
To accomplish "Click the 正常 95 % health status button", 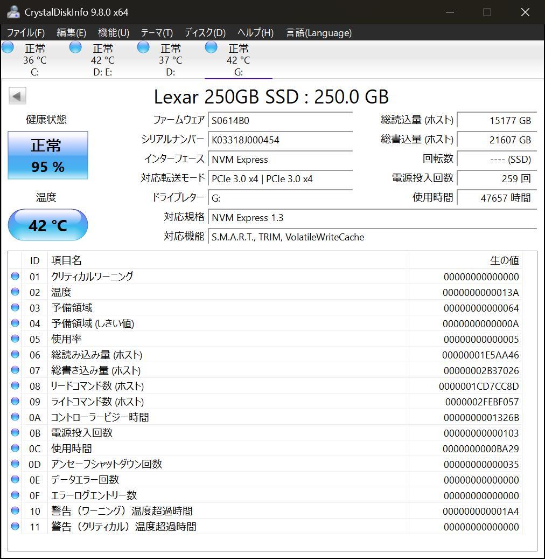I will click(x=48, y=155).
